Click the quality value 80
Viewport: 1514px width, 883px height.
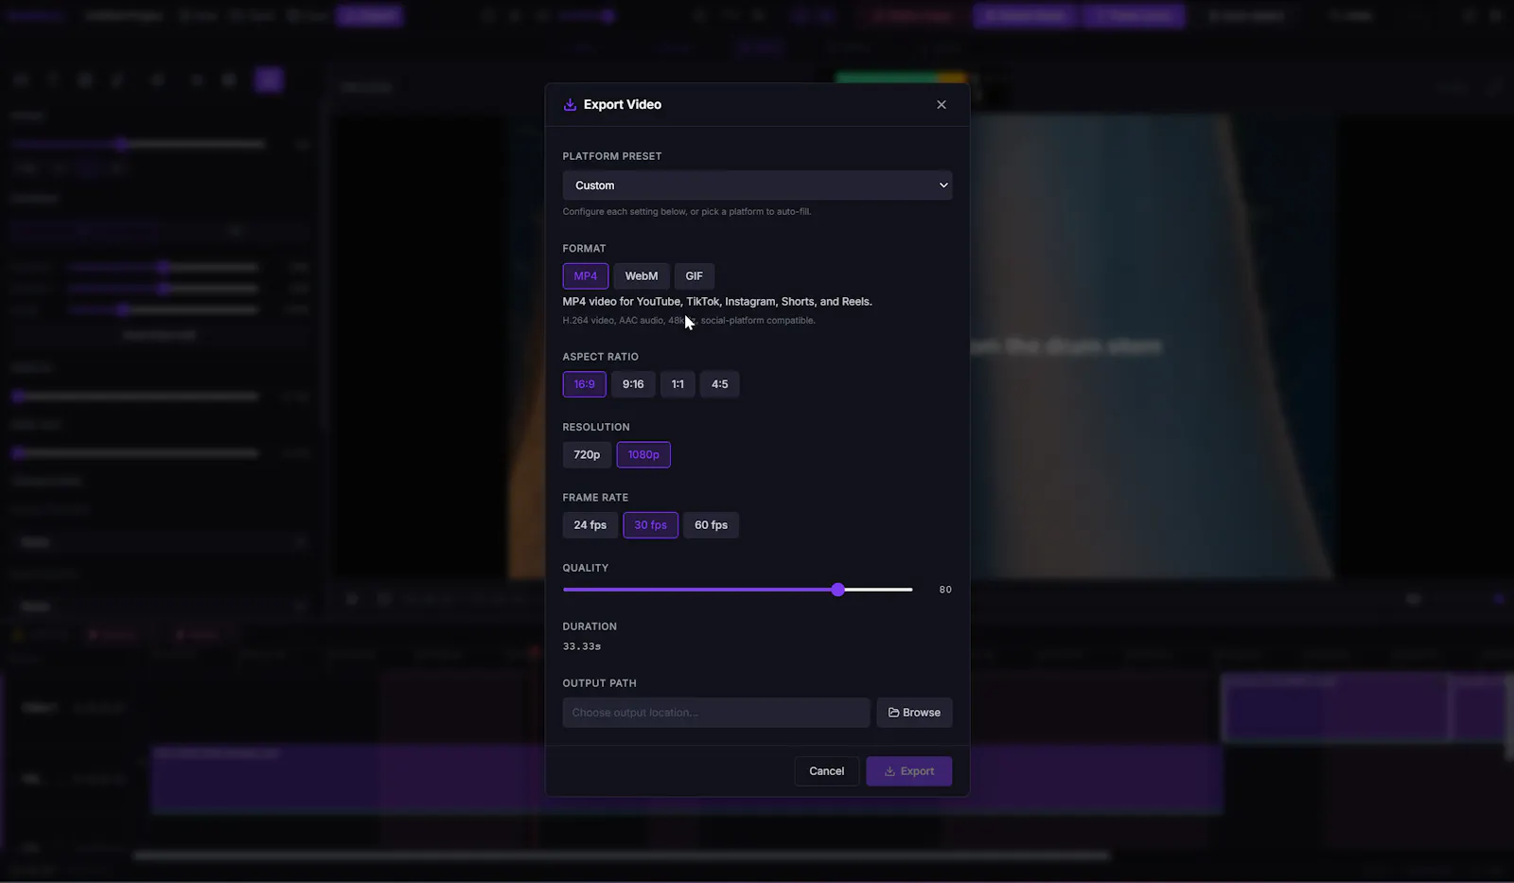(x=944, y=590)
